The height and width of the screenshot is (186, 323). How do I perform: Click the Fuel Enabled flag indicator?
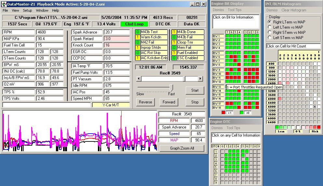[188, 53]
